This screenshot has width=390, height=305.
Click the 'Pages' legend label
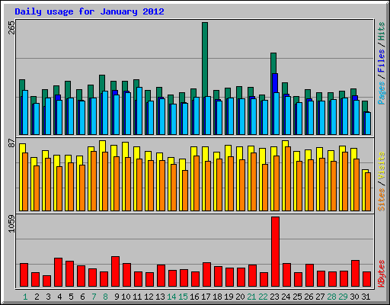click(381, 93)
